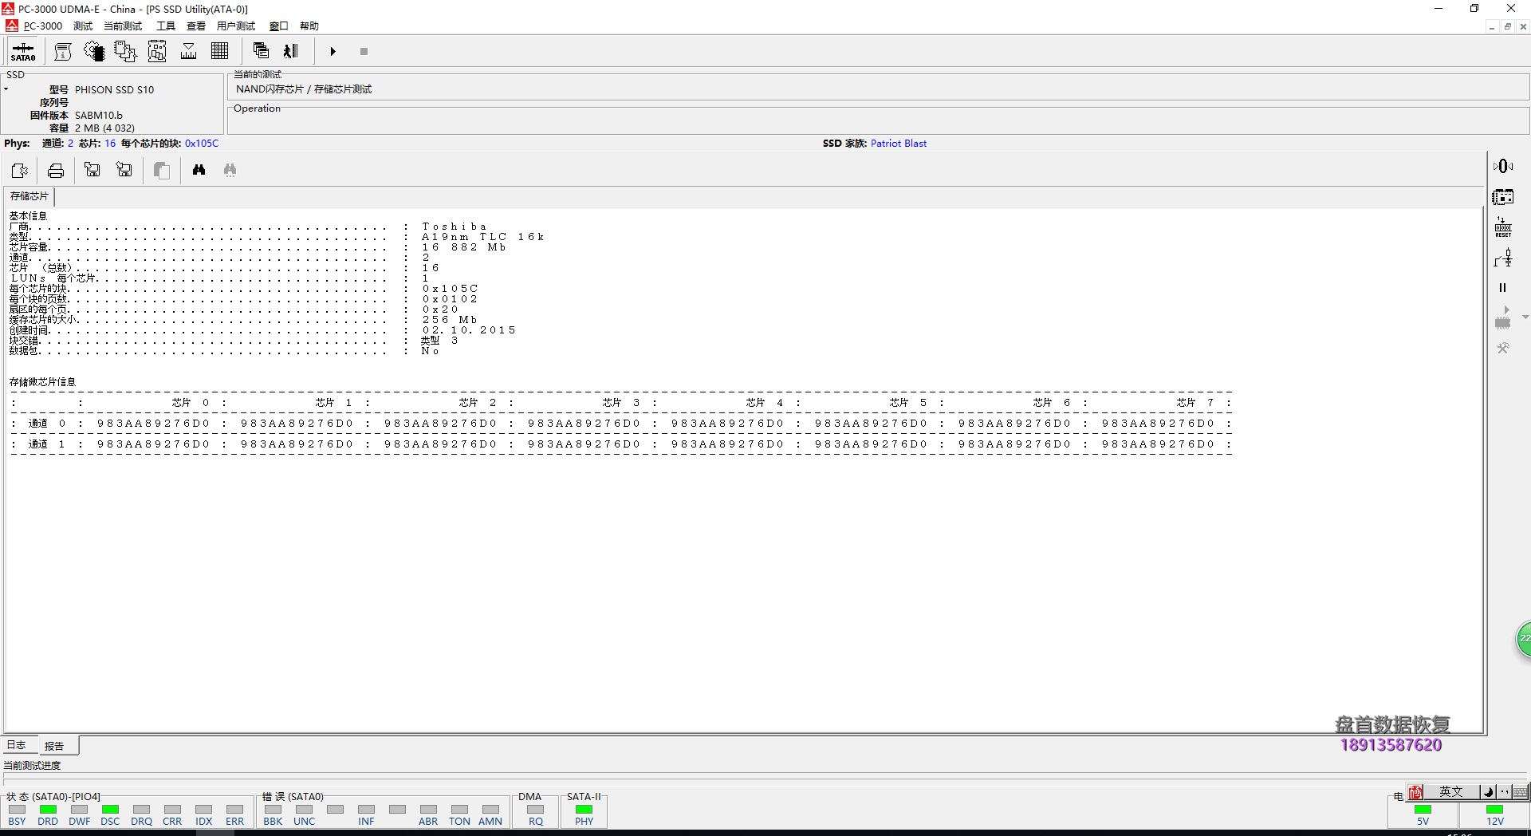The image size is (1531, 836).
Task: Click the Toshiba vendor value
Action: point(455,227)
